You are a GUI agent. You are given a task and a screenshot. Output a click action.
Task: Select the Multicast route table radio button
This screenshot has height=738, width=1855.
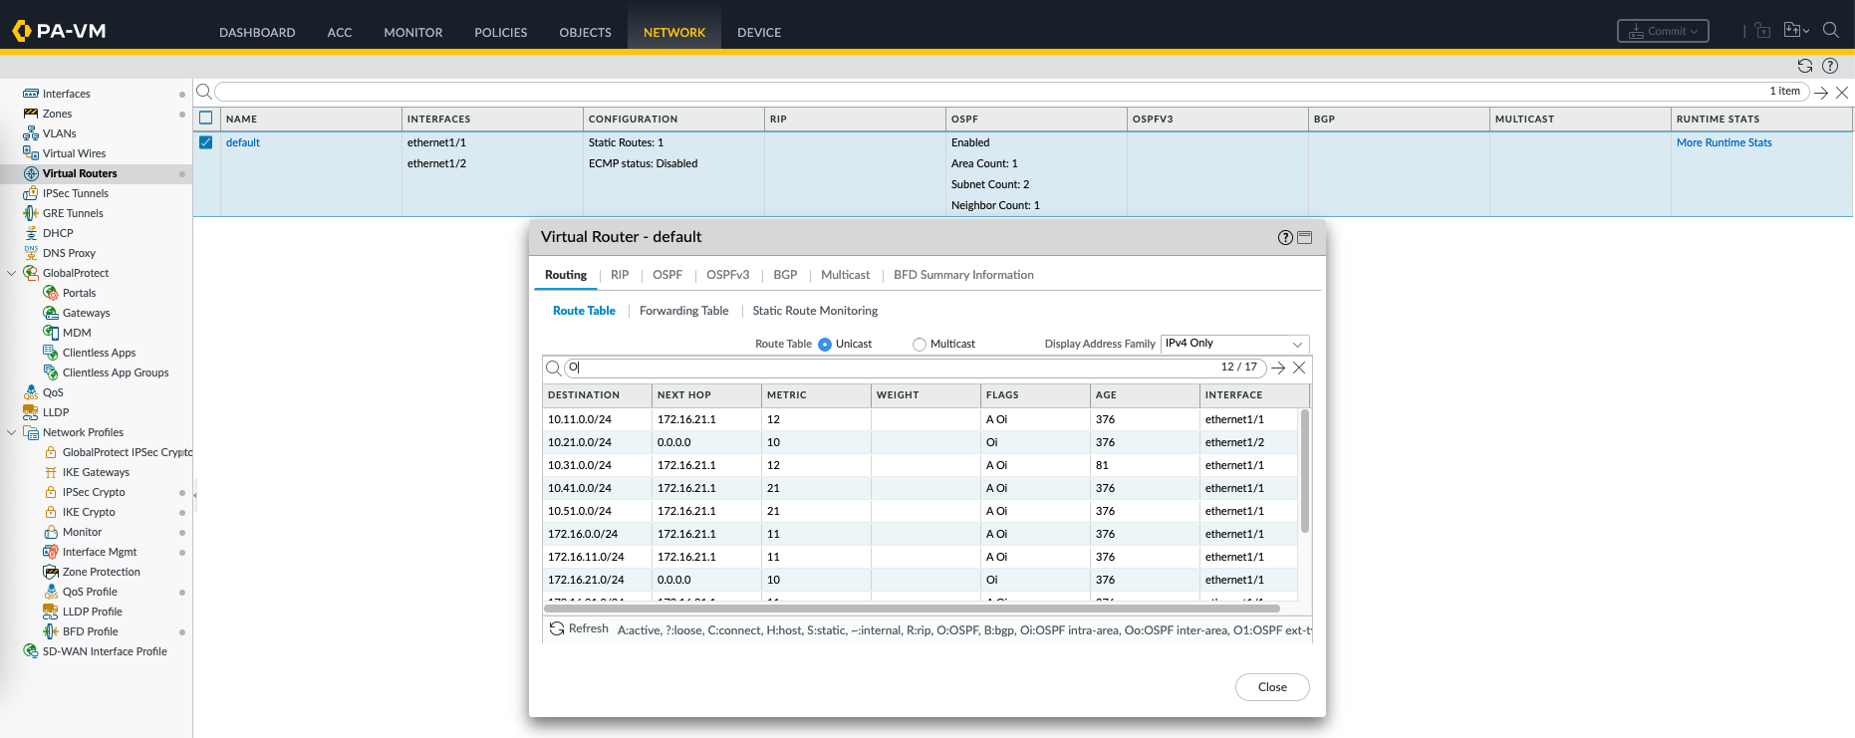920,345
